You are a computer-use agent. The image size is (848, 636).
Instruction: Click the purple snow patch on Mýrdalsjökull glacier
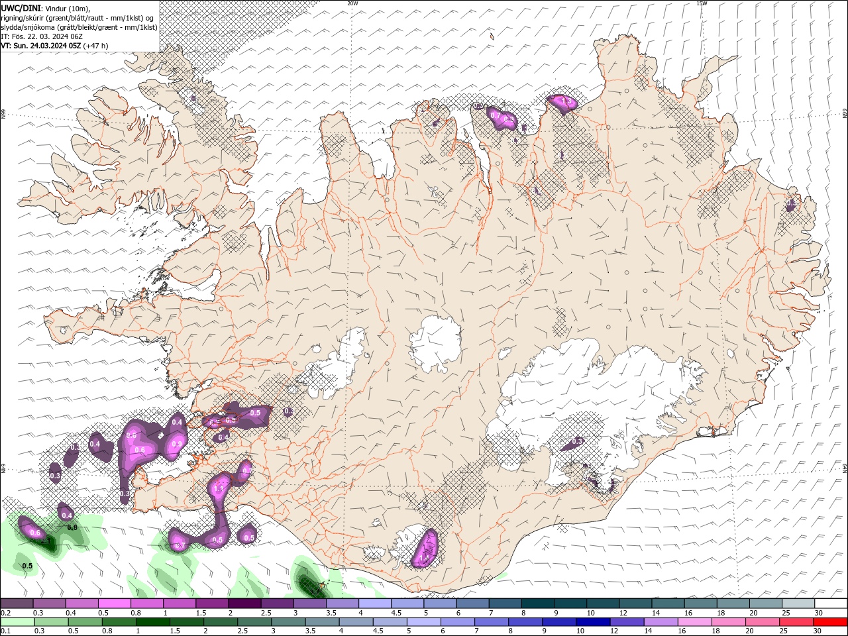pos(426,549)
